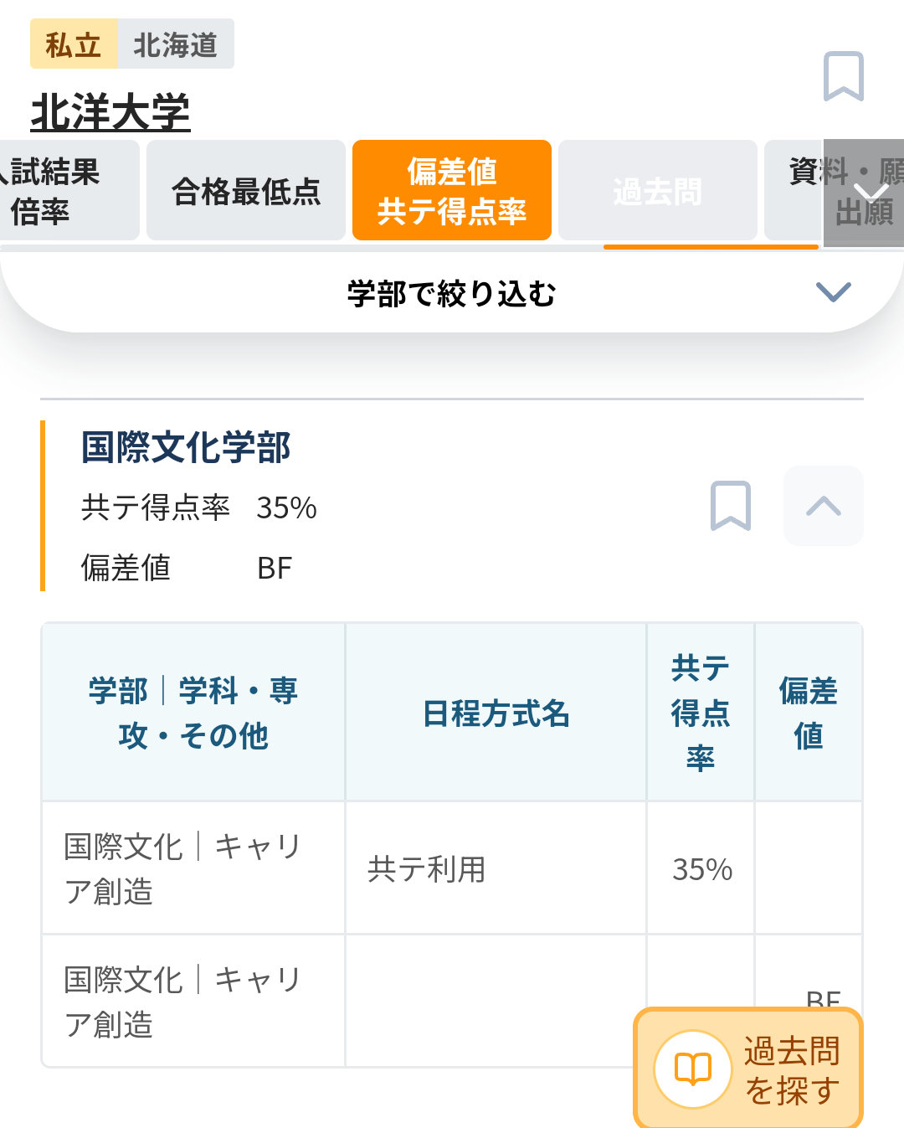Click the first 国際文化｜キャリア創造 row
This screenshot has width=904, height=1128.
(x=193, y=868)
